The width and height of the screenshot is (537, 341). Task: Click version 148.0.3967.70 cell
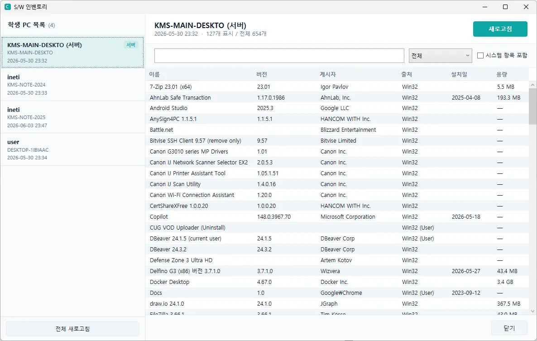click(274, 217)
